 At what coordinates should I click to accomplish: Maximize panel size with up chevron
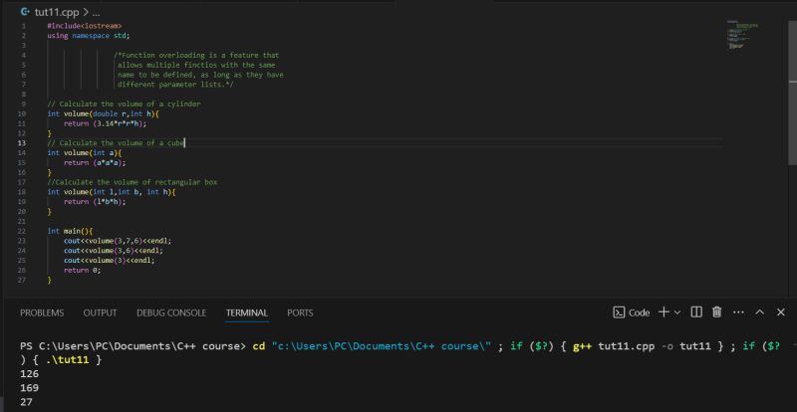(759, 312)
